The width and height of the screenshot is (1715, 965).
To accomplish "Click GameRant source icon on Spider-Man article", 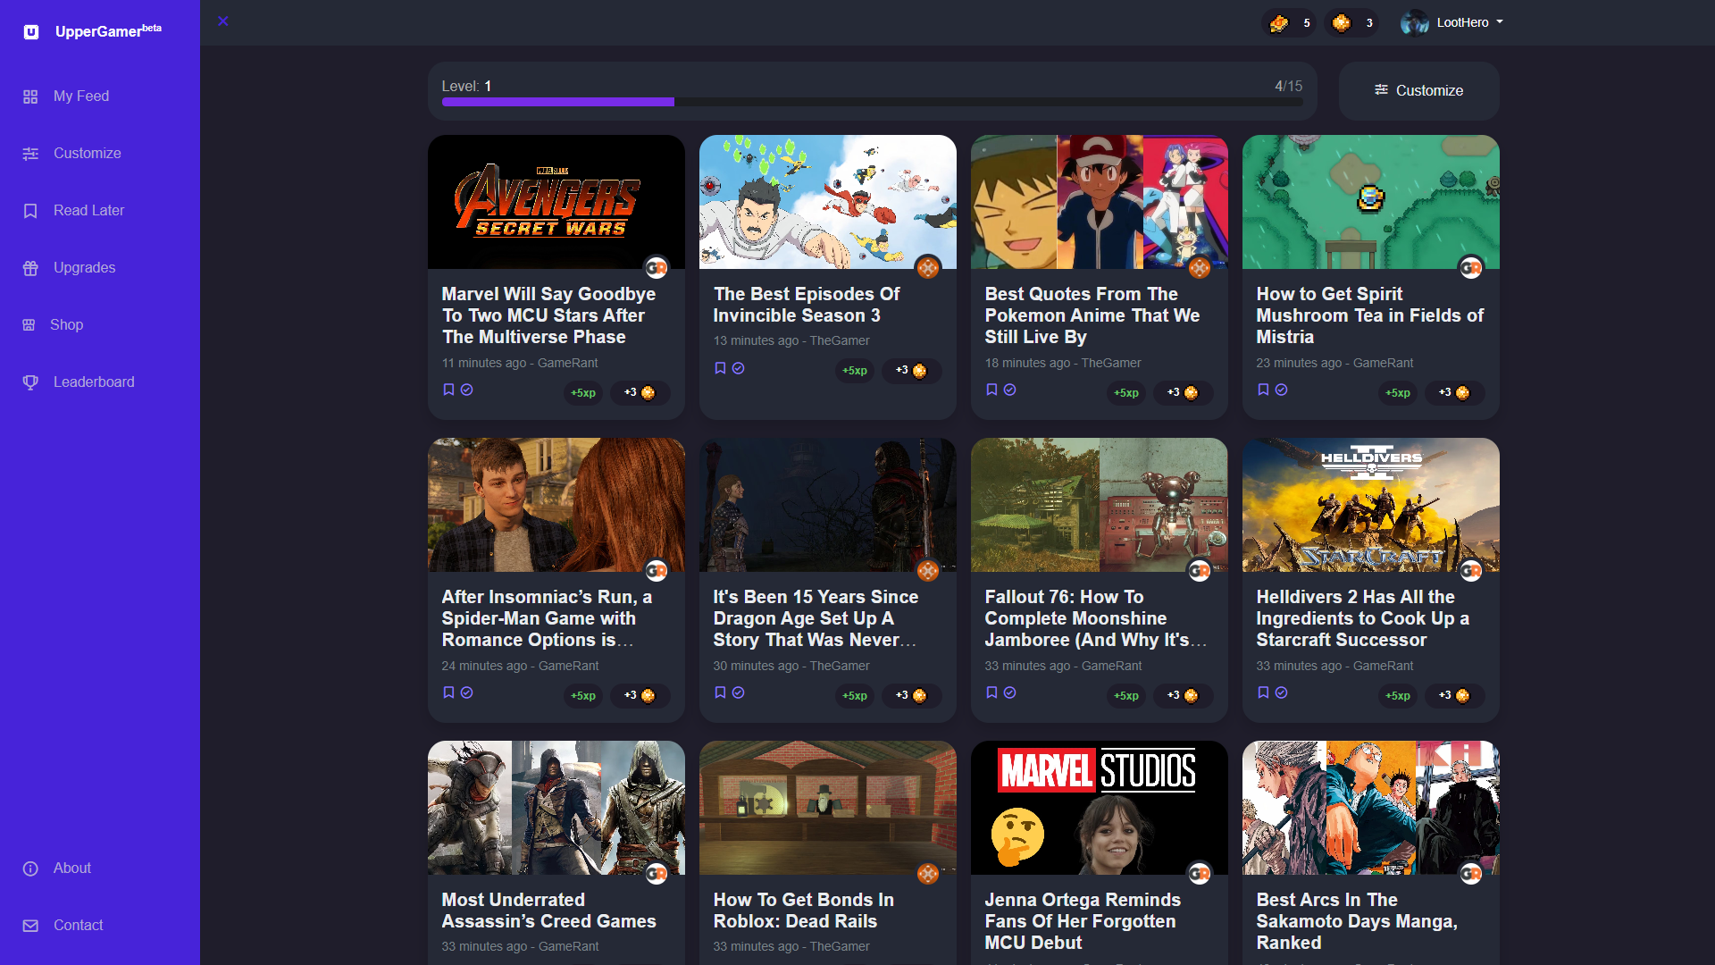I will click(657, 570).
